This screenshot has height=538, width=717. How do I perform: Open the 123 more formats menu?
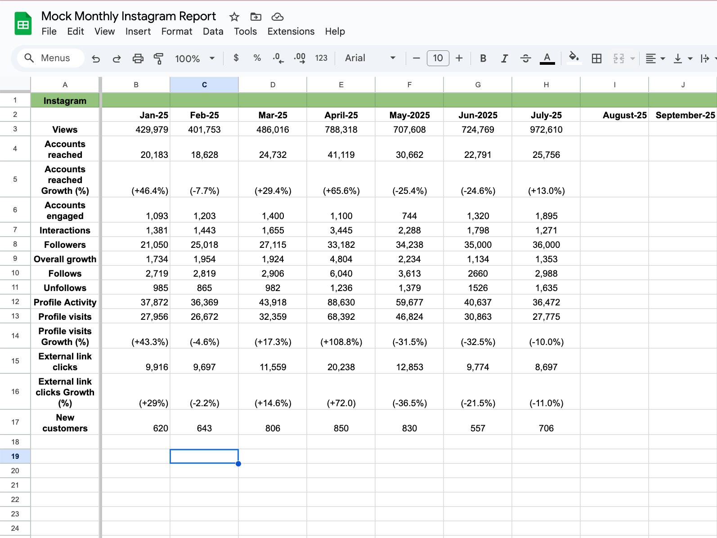321,58
